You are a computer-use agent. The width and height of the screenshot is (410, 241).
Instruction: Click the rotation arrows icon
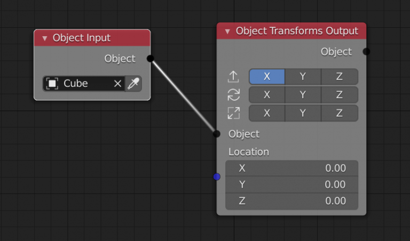click(233, 95)
